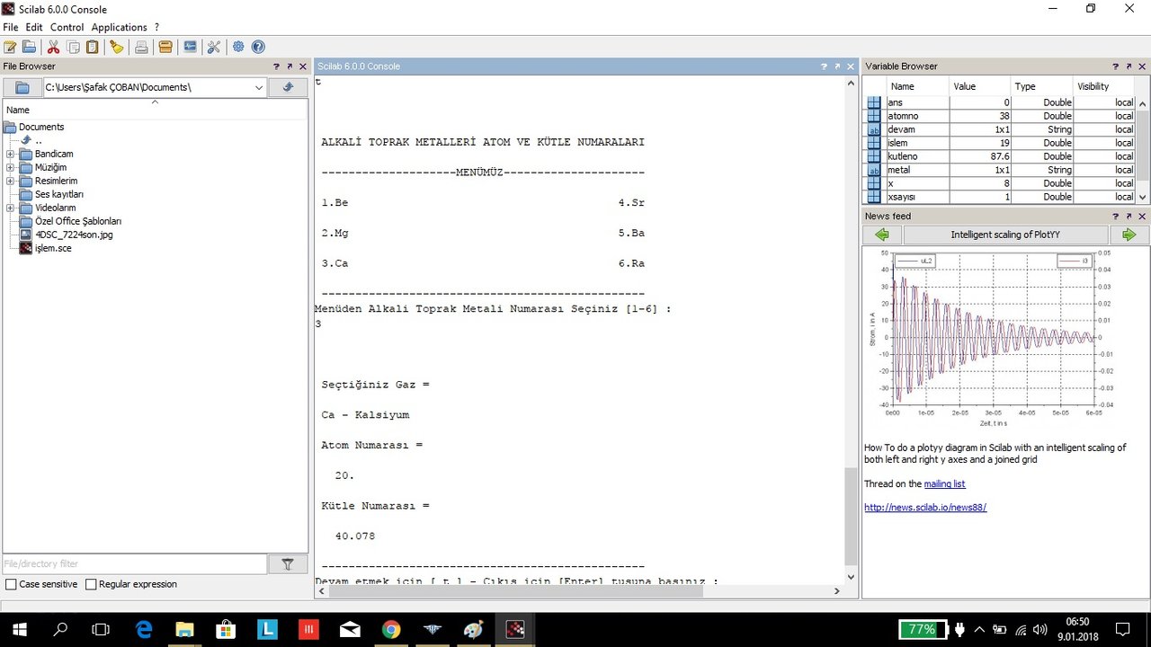Show previous news feed item
This screenshot has height=647, width=1151.
(881, 235)
